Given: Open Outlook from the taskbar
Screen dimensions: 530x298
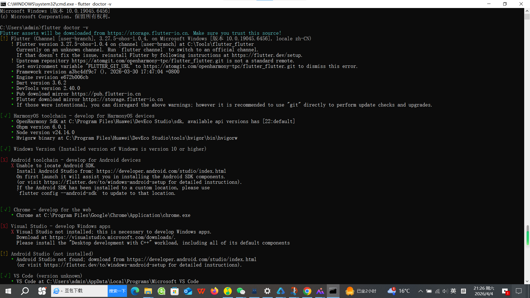Looking at the screenshot, I should click(x=188, y=291).
